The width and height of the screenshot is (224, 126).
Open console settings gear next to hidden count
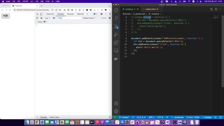(110, 18)
